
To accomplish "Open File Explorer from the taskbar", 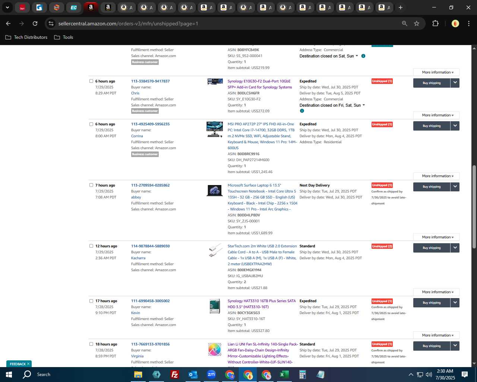I will pos(138,375).
